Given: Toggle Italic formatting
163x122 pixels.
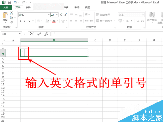Looking at the screenshot, I should coord(25,21).
